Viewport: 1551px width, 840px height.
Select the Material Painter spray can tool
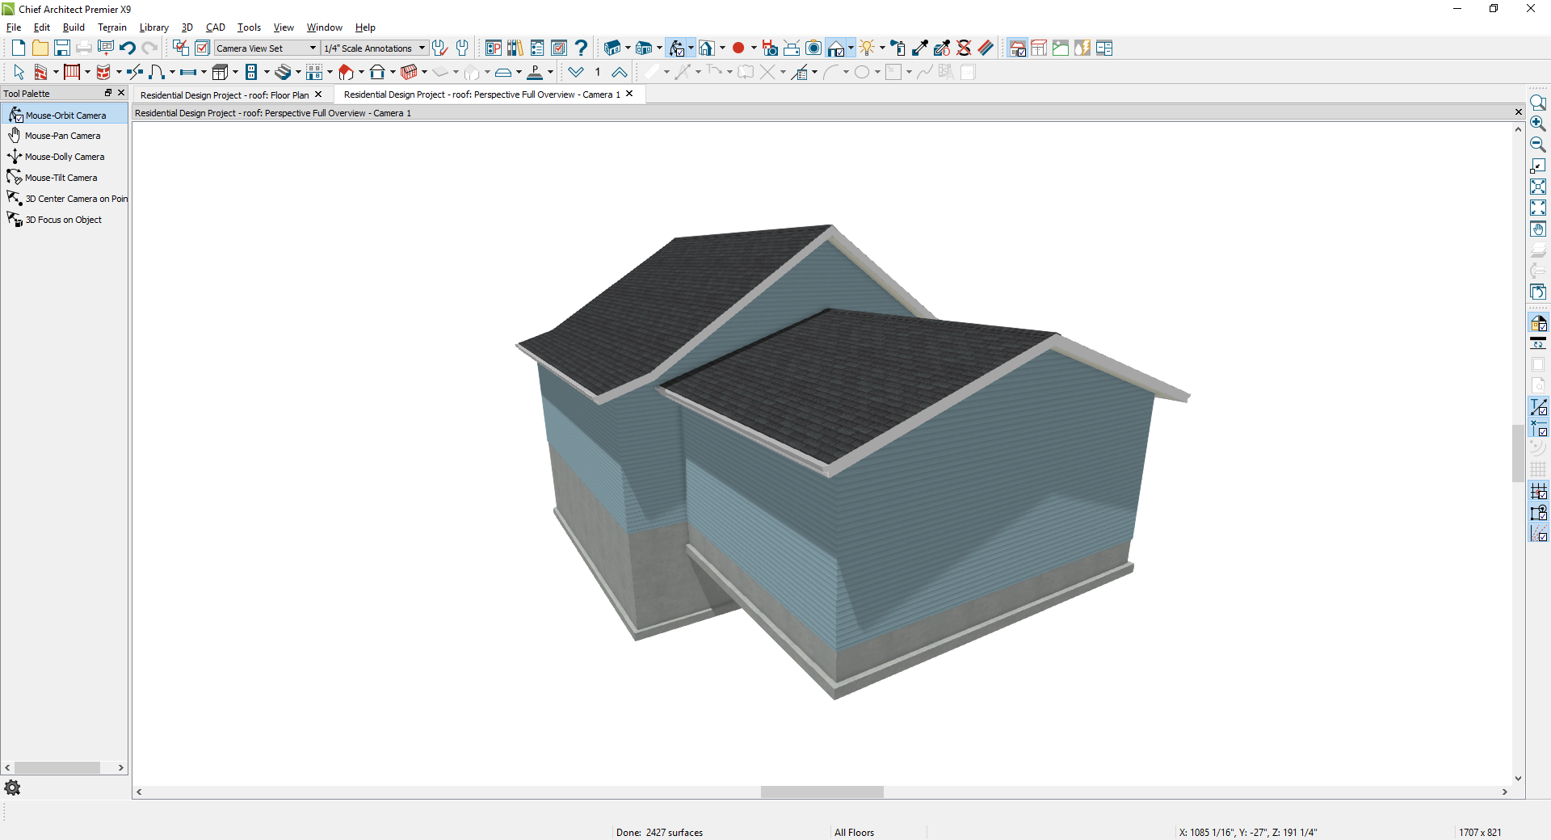click(x=899, y=48)
